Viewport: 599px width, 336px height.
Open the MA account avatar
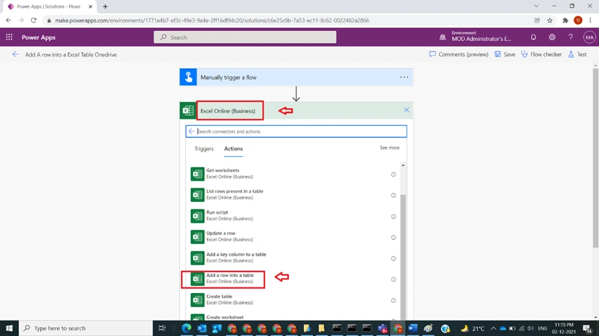(x=589, y=37)
